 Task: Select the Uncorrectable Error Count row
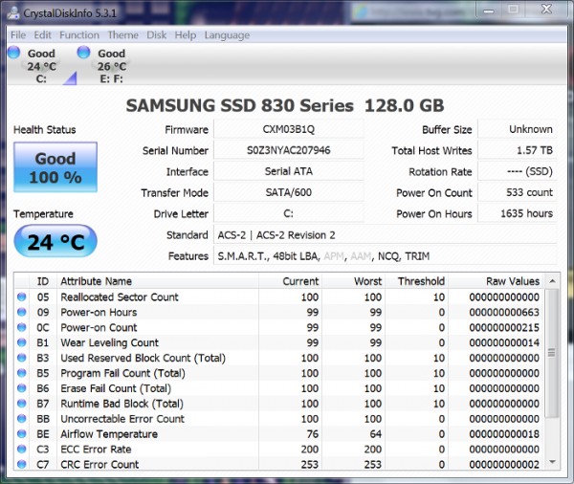[279, 418]
